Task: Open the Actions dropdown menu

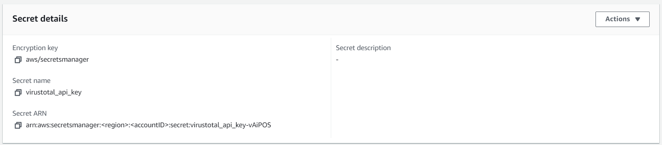Action: click(622, 19)
